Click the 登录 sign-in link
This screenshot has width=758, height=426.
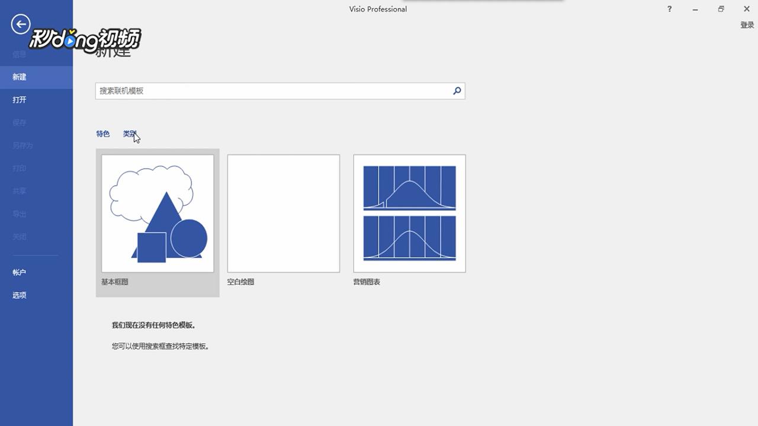(x=747, y=25)
